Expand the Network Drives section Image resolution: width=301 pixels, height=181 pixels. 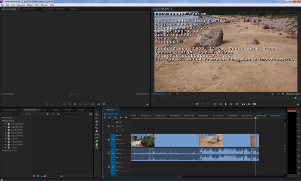coord(3,150)
